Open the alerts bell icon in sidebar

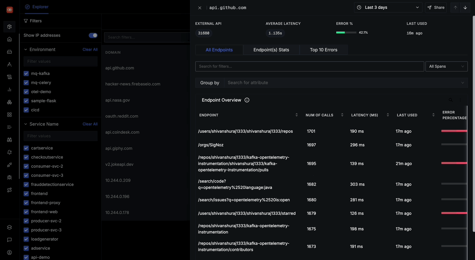(9, 152)
